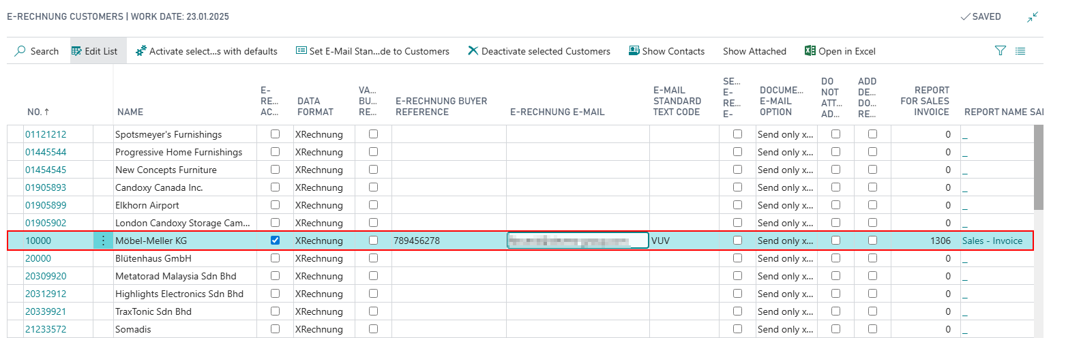
Task: Click the Edit List icon
Action: pos(76,51)
